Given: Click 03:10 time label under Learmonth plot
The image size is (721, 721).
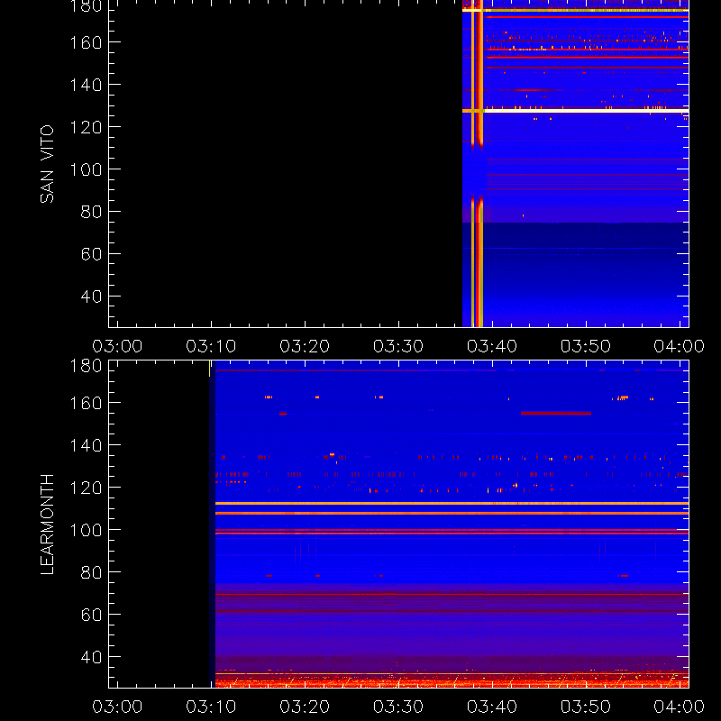Looking at the screenshot, I should tap(211, 707).
